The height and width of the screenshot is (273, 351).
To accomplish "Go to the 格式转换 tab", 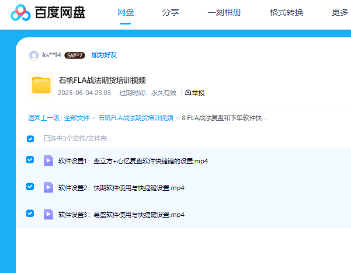I will click(x=286, y=12).
